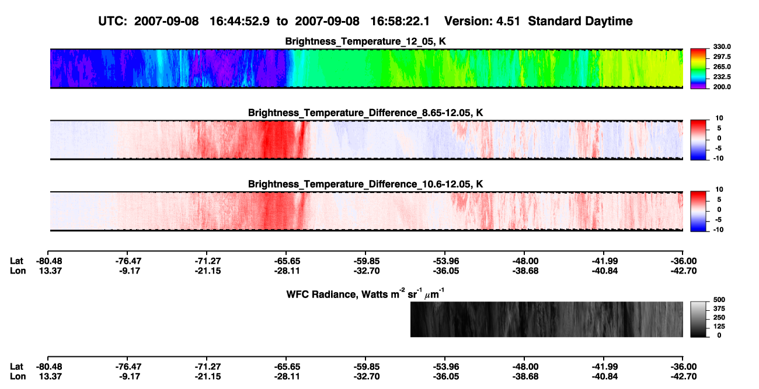Click the 'Lon' label on the bottom axis
This screenshot has width=759, height=389.
click(x=18, y=376)
